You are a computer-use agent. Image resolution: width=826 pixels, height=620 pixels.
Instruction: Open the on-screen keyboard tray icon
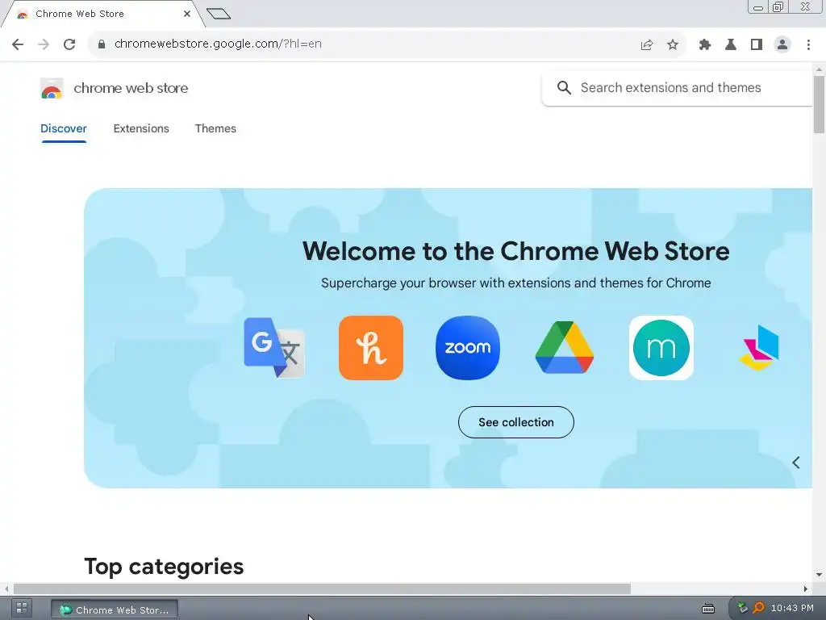click(708, 609)
